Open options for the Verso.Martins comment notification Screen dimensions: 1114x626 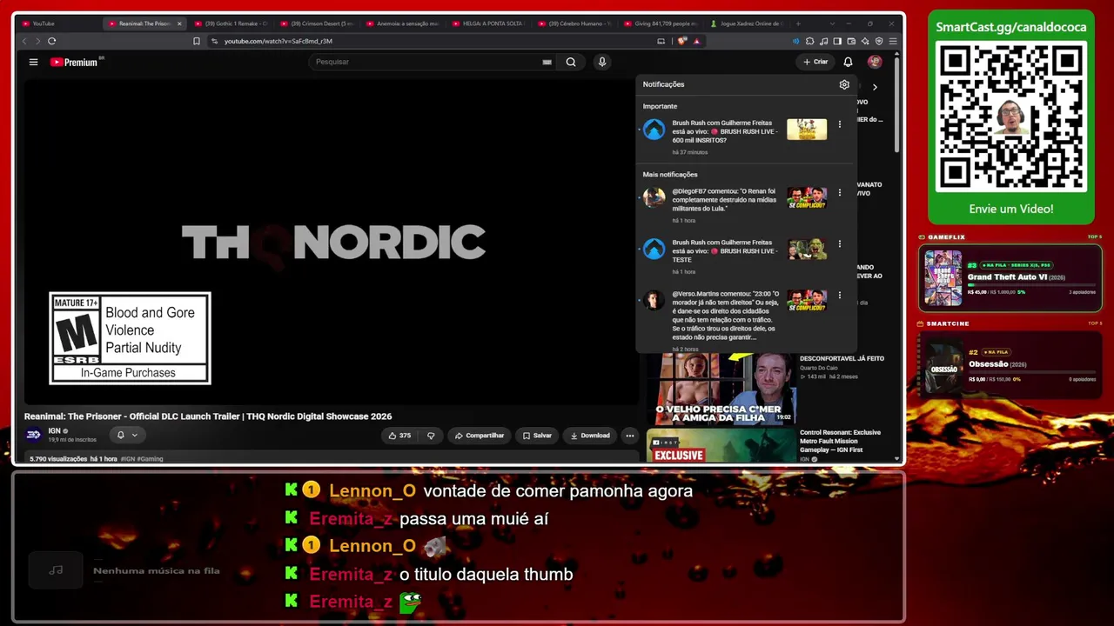pos(839,296)
